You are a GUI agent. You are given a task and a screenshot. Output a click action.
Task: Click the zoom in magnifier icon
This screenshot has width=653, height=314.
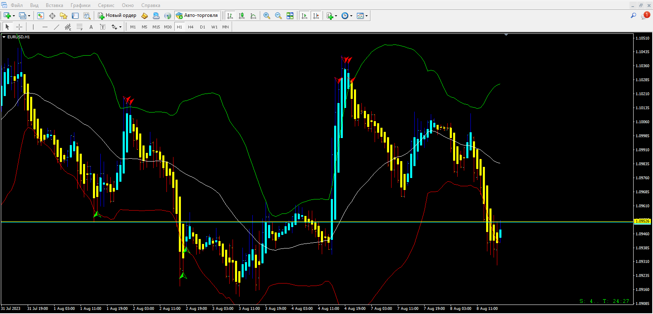tap(267, 16)
